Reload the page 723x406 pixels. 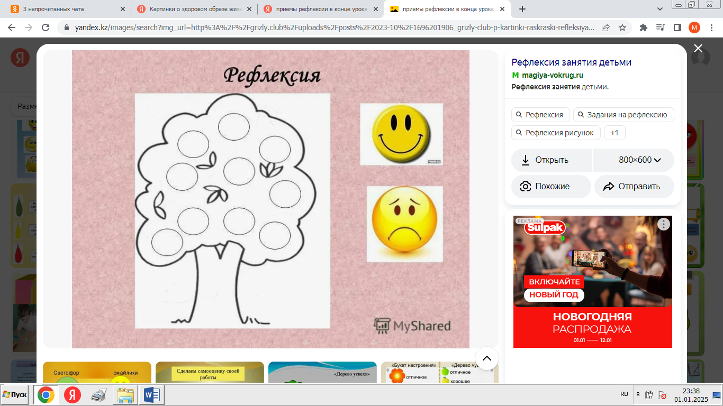(46, 27)
